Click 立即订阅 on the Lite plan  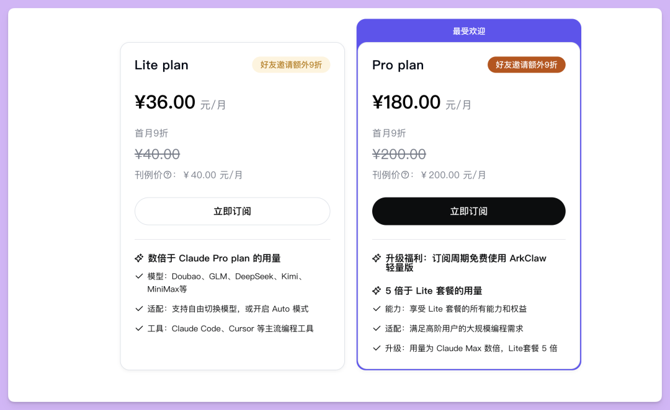[x=232, y=211]
